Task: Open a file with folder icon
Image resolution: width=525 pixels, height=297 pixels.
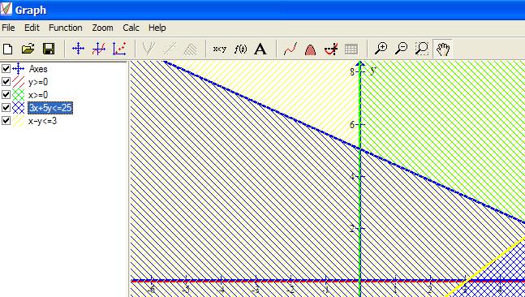Action: coord(28,49)
